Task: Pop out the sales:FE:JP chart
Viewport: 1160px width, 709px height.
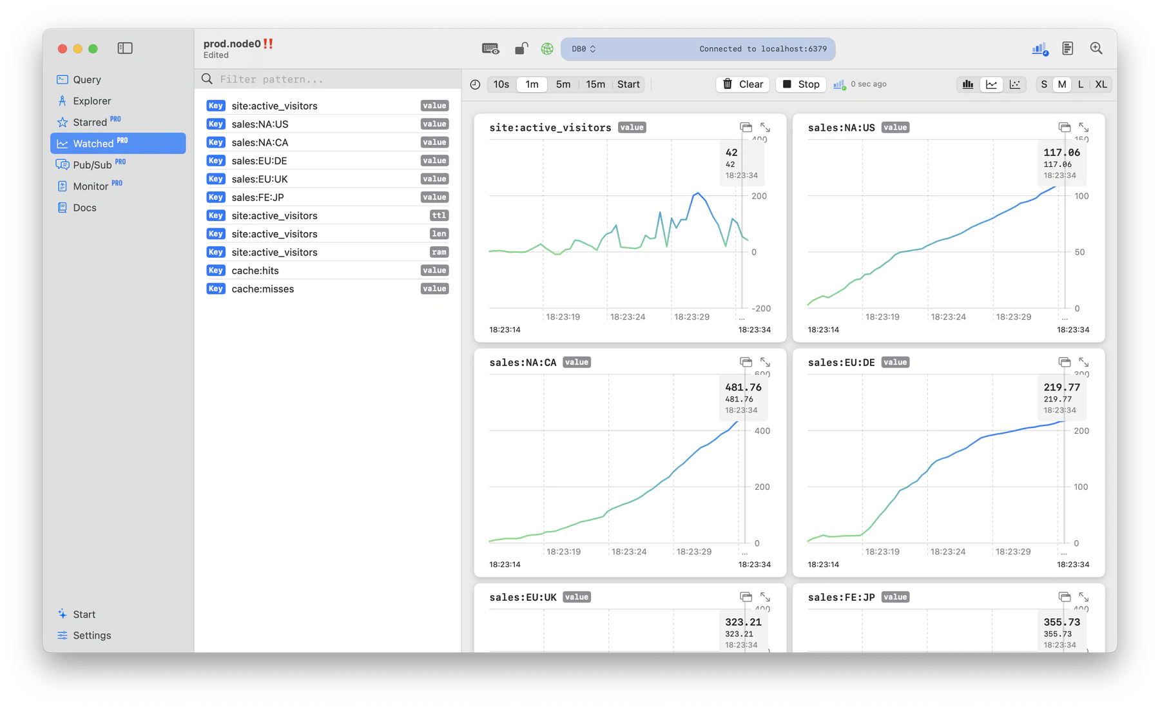Action: point(1064,597)
